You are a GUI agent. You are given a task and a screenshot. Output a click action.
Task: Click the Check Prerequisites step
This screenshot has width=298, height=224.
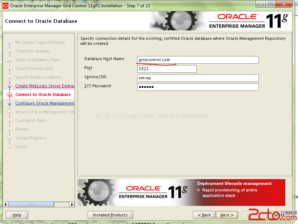tap(34, 68)
